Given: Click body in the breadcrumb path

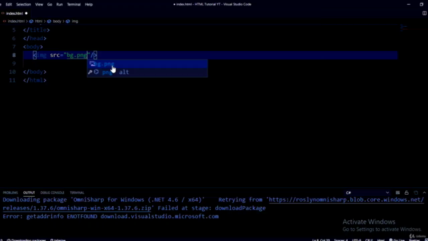Looking at the screenshot, I should coord(57,21).
